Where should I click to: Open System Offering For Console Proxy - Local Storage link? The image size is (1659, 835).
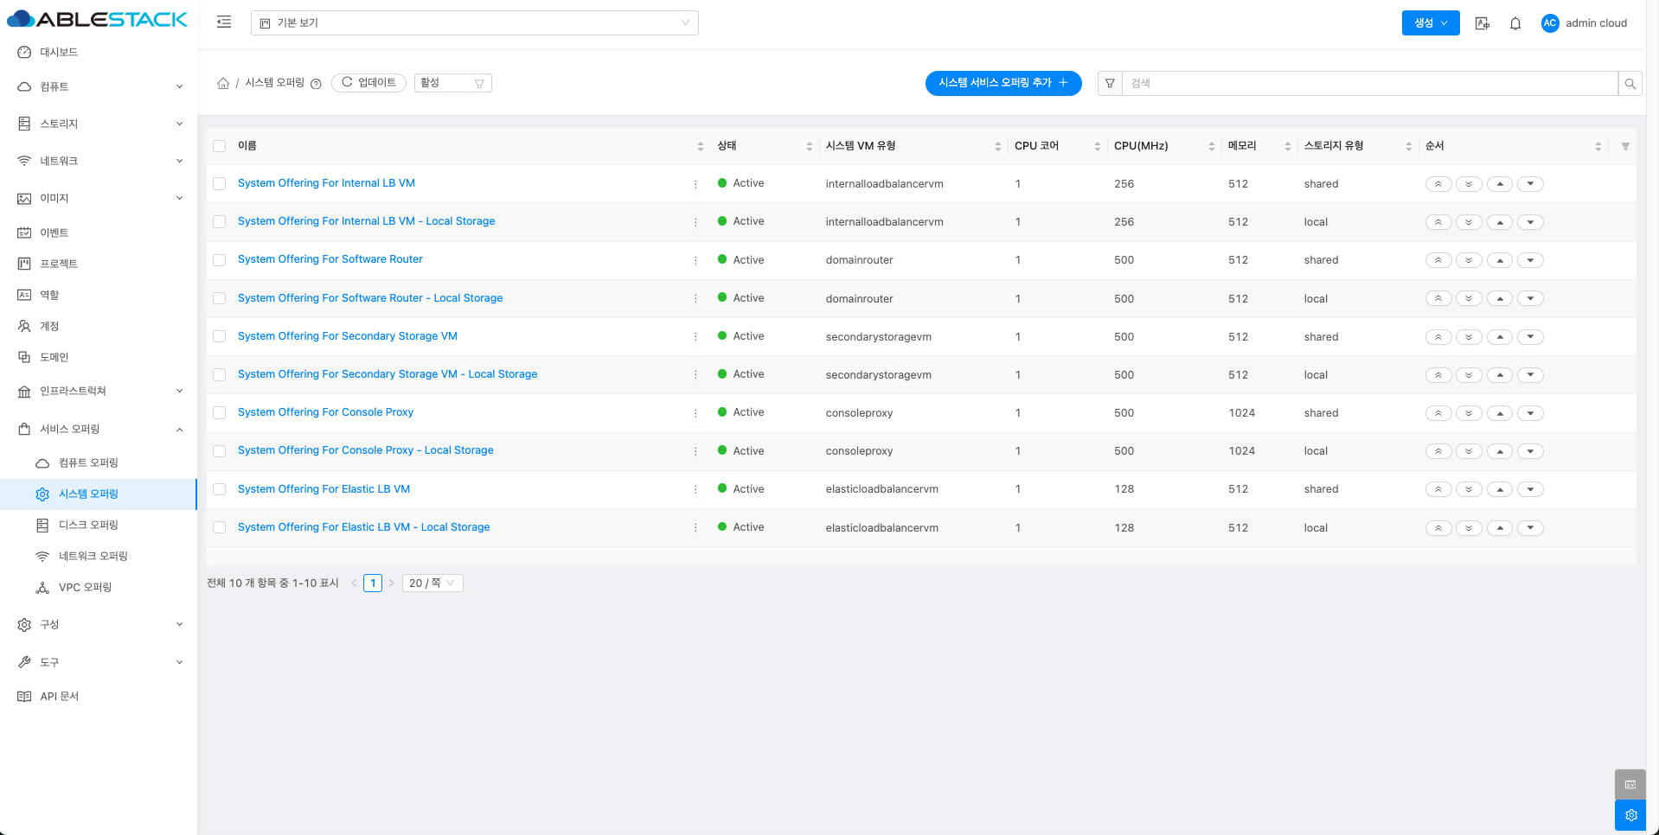click(365, 450)
